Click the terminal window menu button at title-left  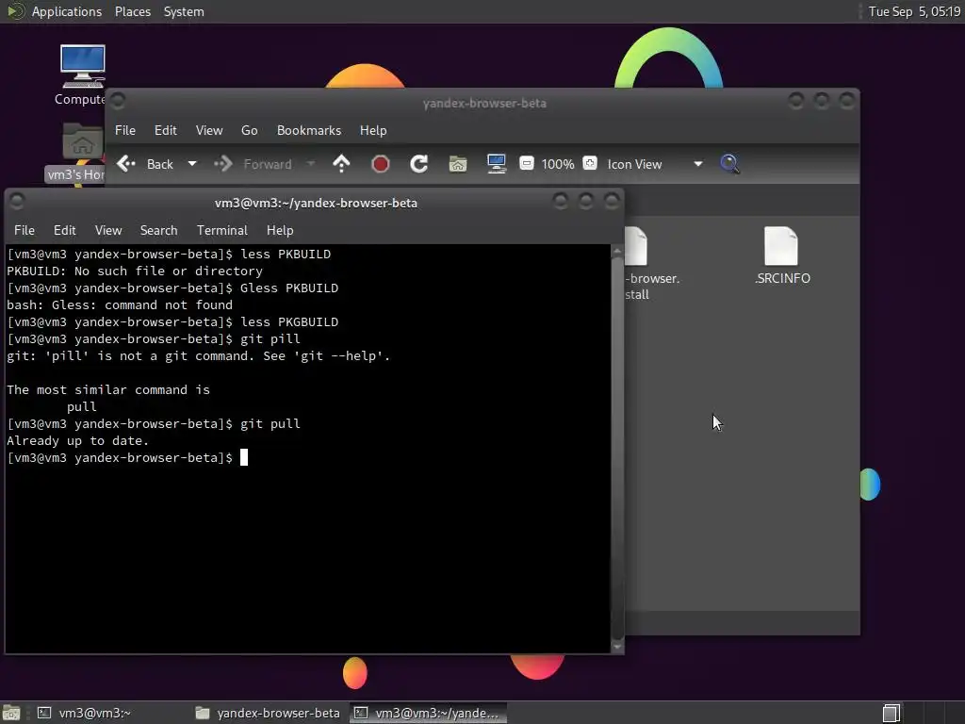(x=17, y=201)
